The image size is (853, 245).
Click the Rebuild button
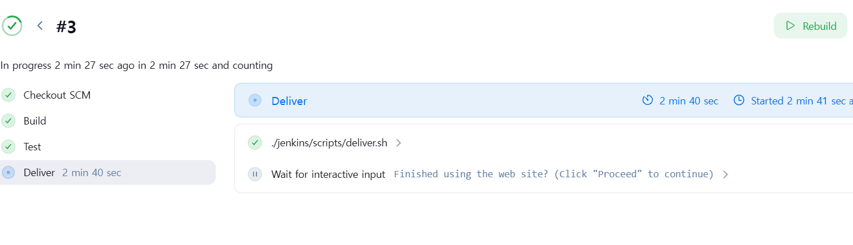[811, 26]
